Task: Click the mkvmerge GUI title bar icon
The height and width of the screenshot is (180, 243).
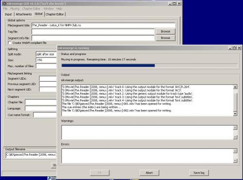Action: pos(4,3)
